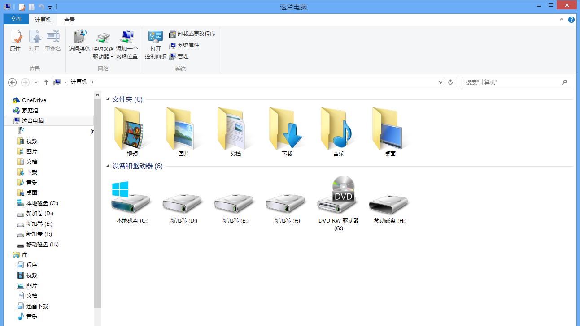Click the Up one level arrow
580x326 pixels.
46,82
